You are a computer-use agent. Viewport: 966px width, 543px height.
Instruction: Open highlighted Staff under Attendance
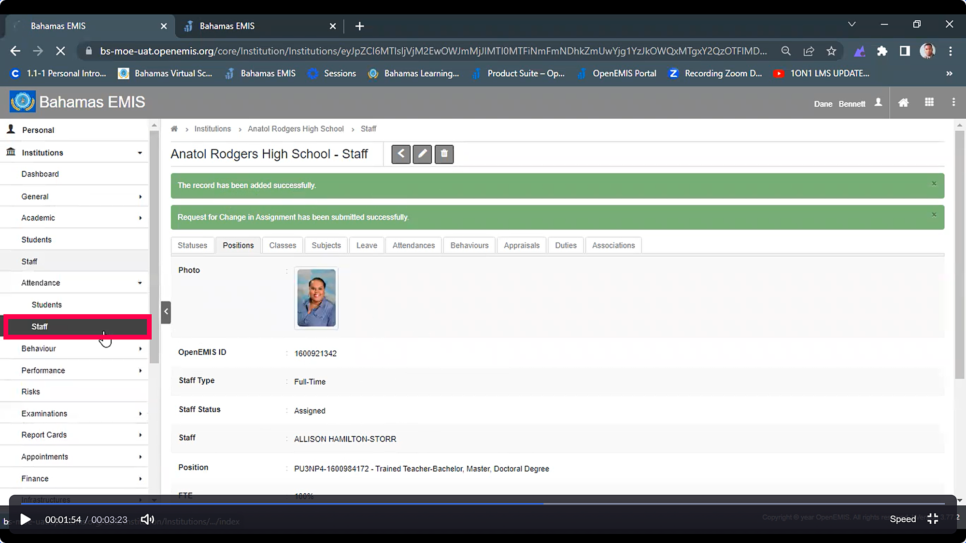[x=78, y=327]
